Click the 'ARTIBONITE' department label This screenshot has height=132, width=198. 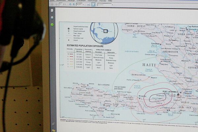[x=170, y=52]
